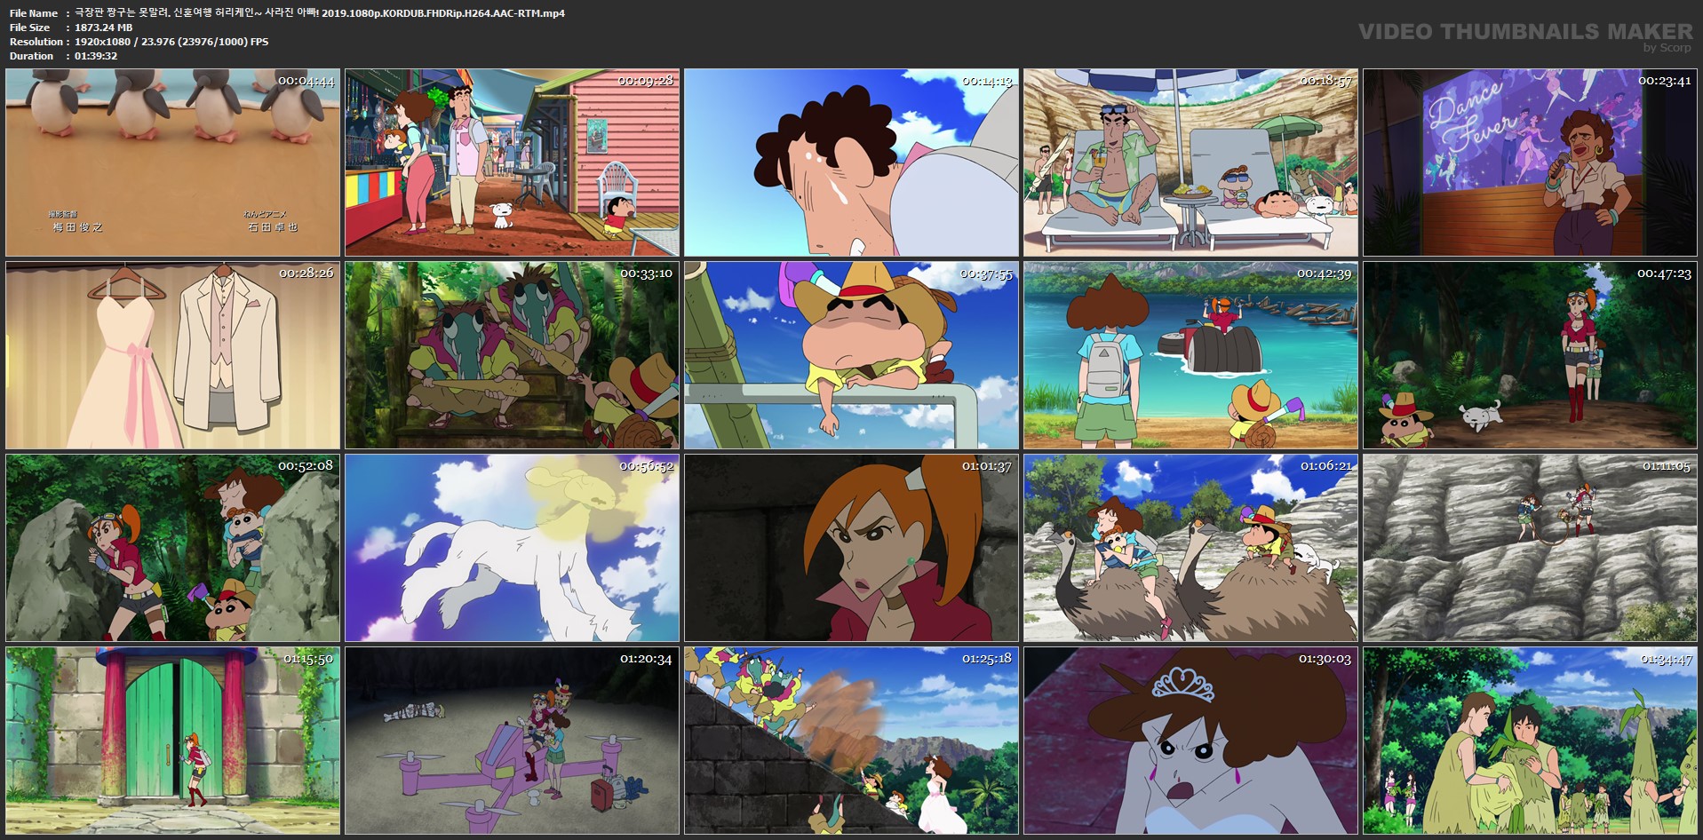The width and height of the screenshot is (1703, 840).
Task: Select the 00:18:57 beach lounge thumbnail
Action: tap(1191, 162)
